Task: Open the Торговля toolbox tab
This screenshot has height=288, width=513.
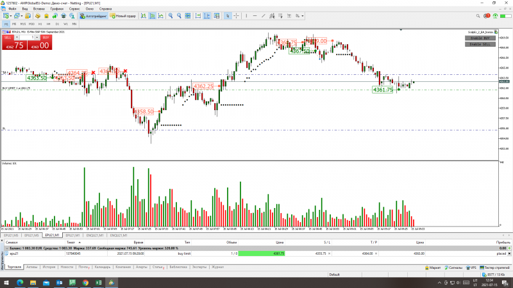Action: (x=14, y=267)
